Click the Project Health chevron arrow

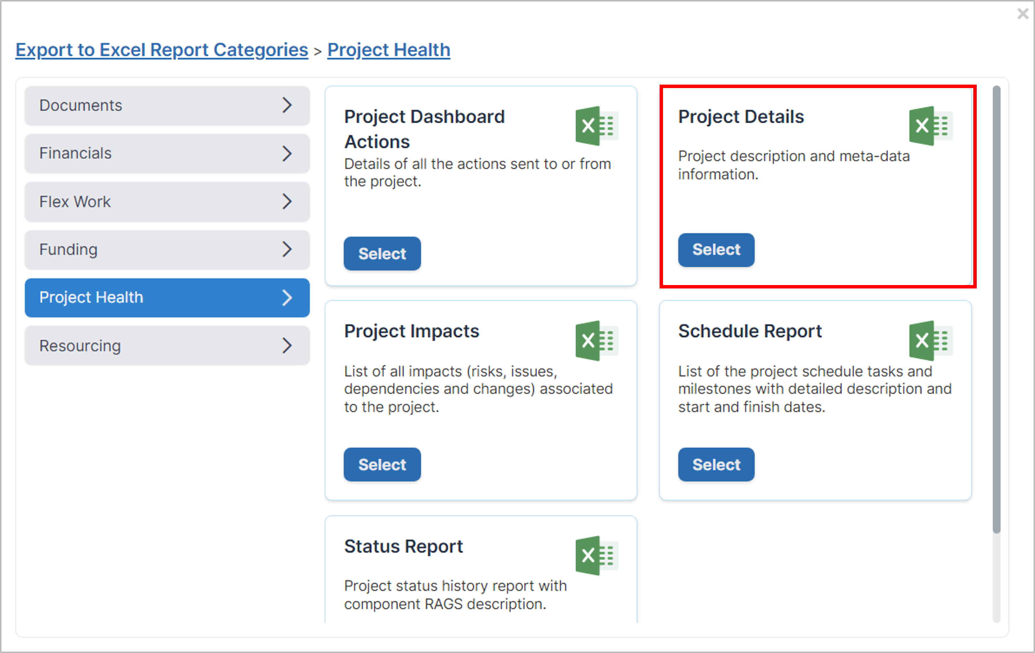(x=287, y=298)
